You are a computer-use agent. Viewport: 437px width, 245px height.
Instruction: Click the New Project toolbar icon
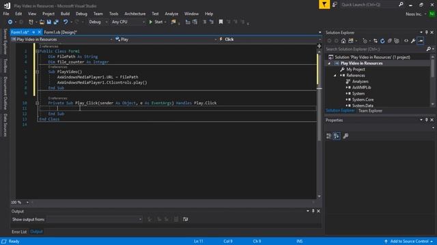tap(31, 22)
